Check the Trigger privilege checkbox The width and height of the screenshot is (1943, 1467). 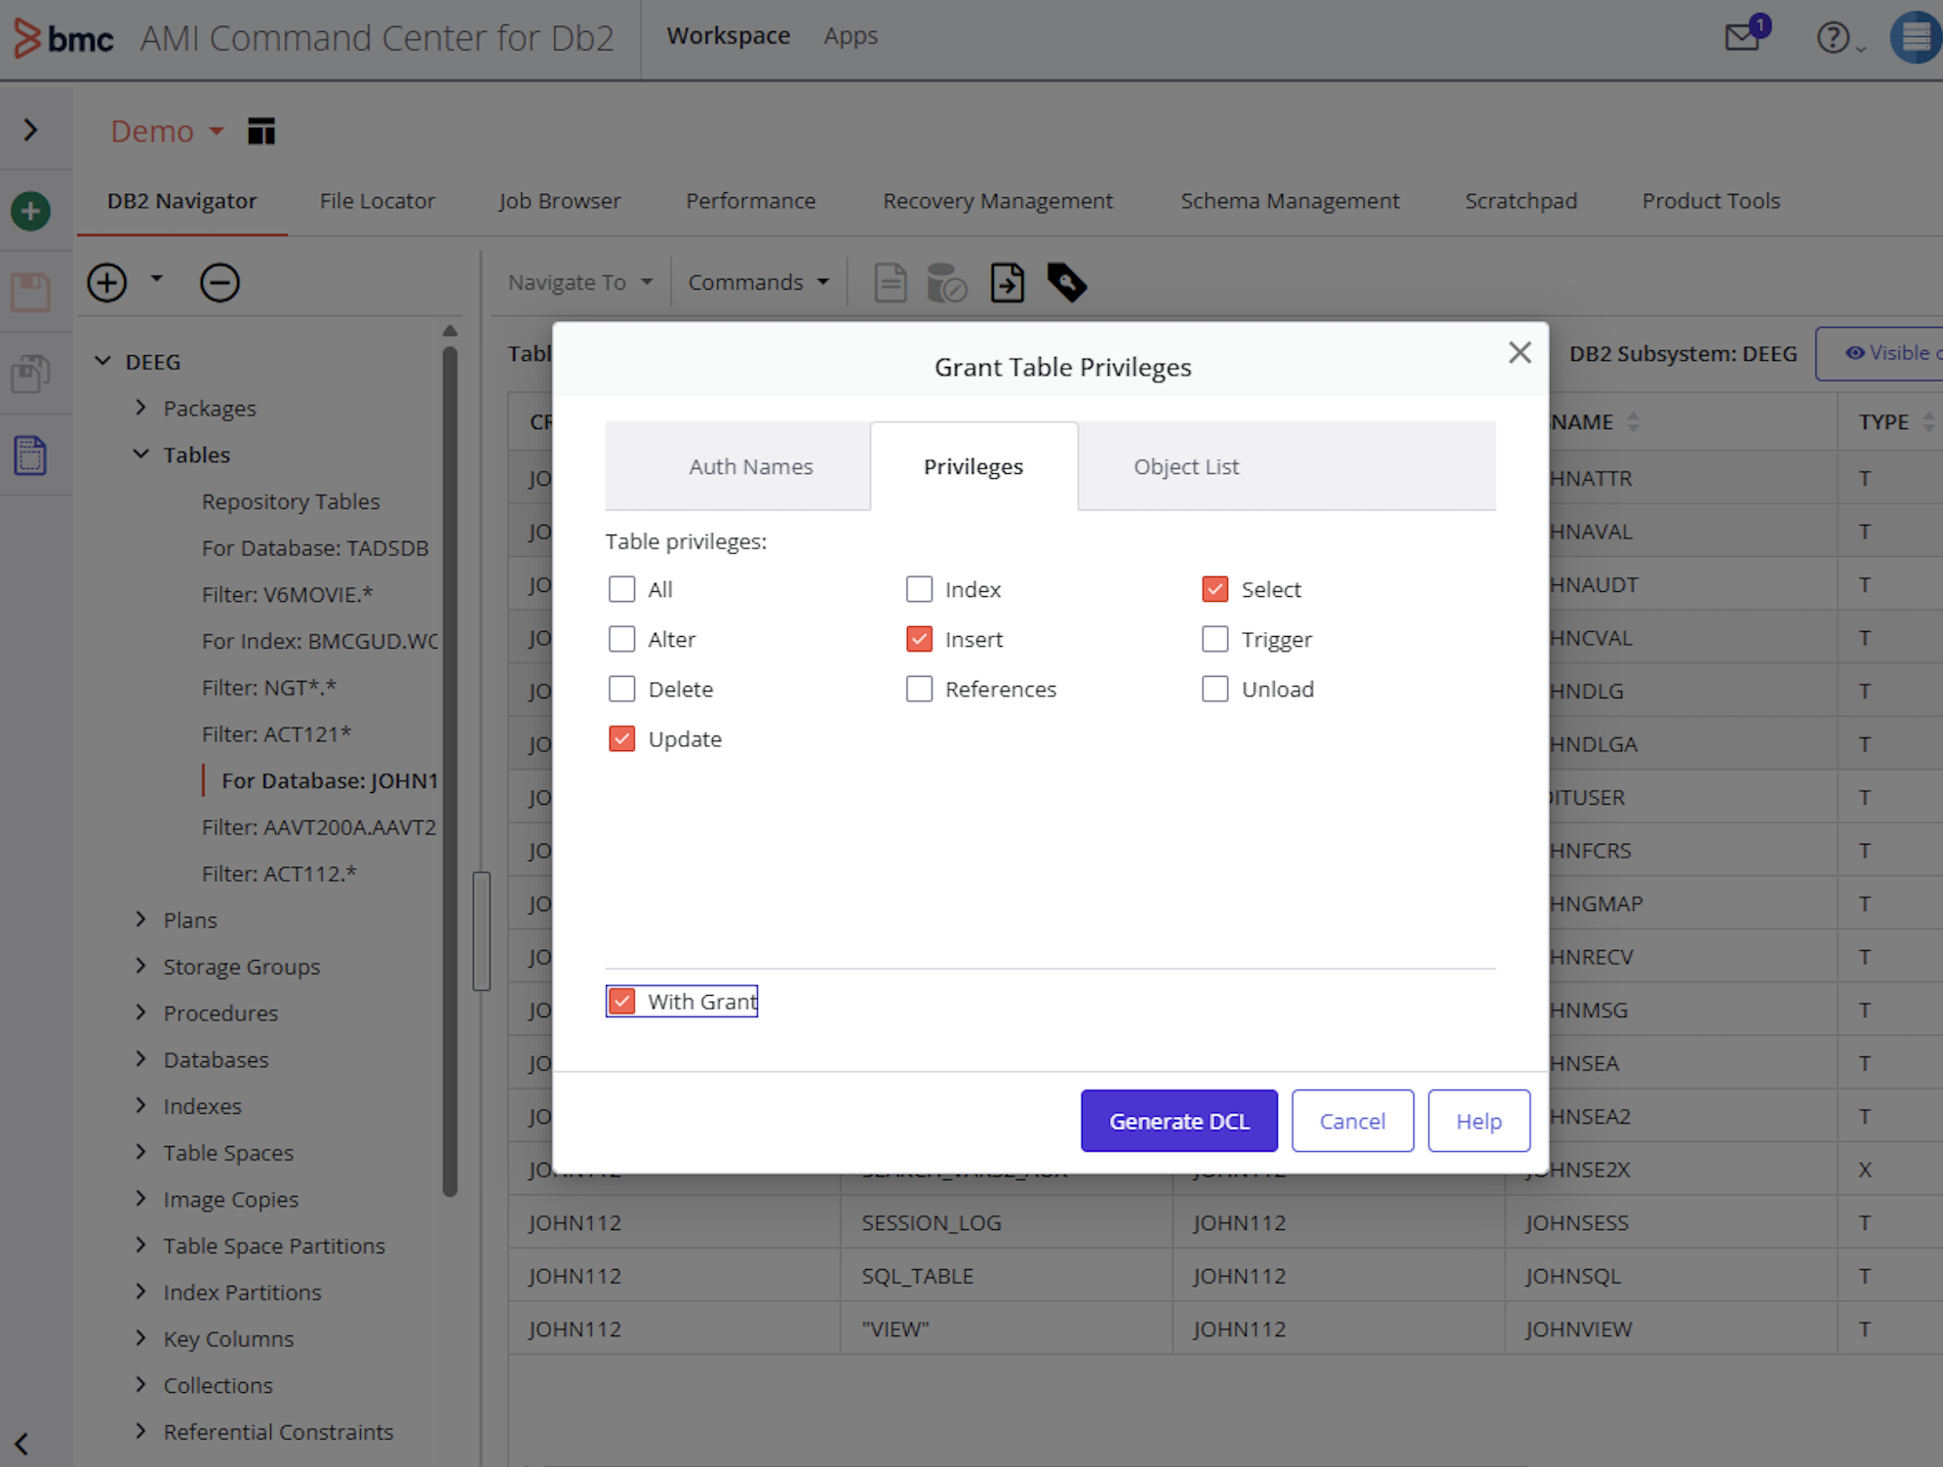1215,639
